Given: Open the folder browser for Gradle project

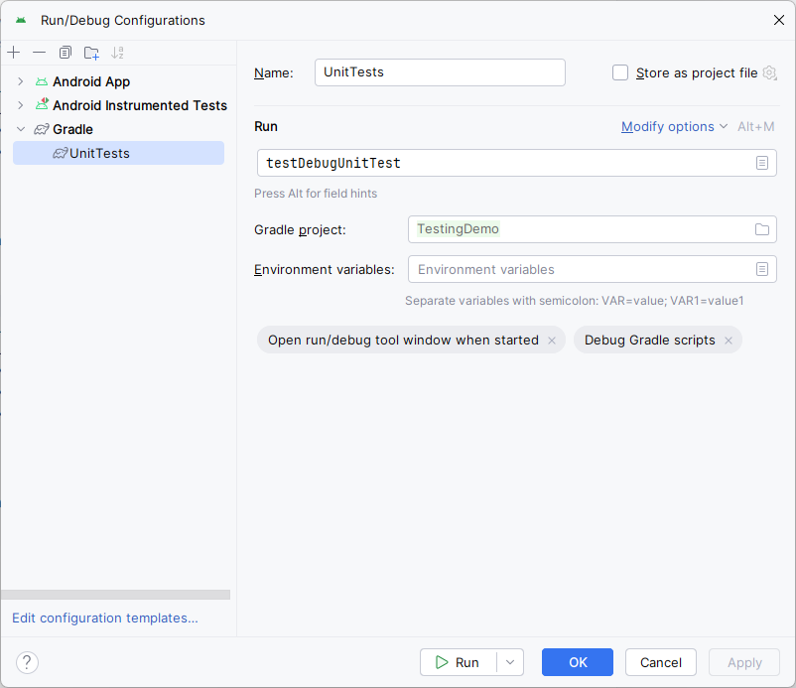Looking at the screenshot, I should tap(761, 229).
